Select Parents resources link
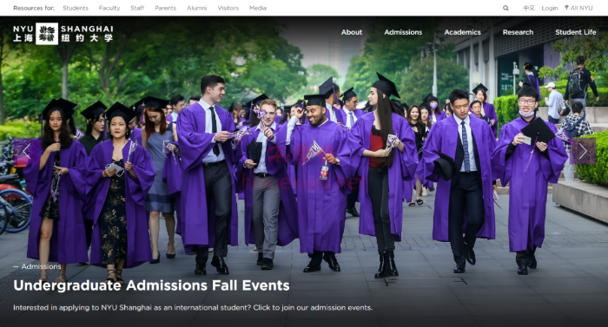The image size is (608, 327). point(165,8)
